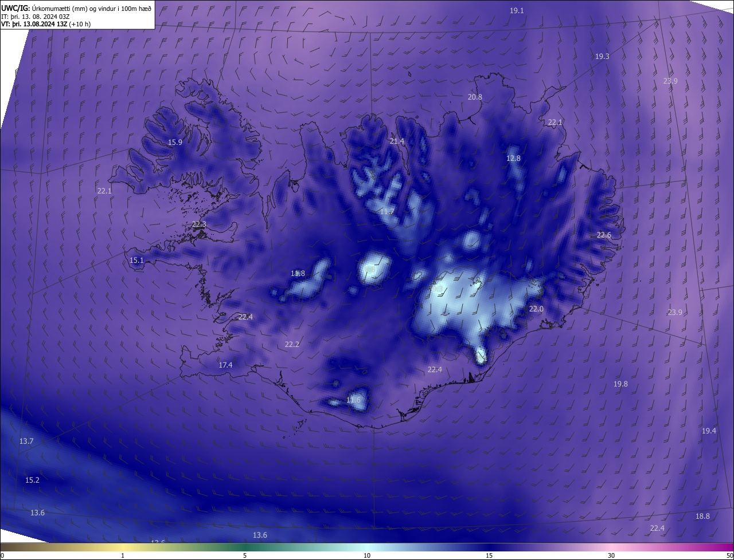
Task: Click the 22.2 value label
Action: coord(292,345)
